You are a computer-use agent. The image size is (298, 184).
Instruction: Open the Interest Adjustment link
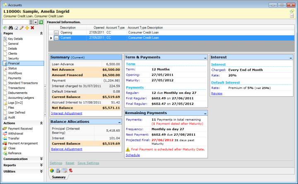click(66, 113)
